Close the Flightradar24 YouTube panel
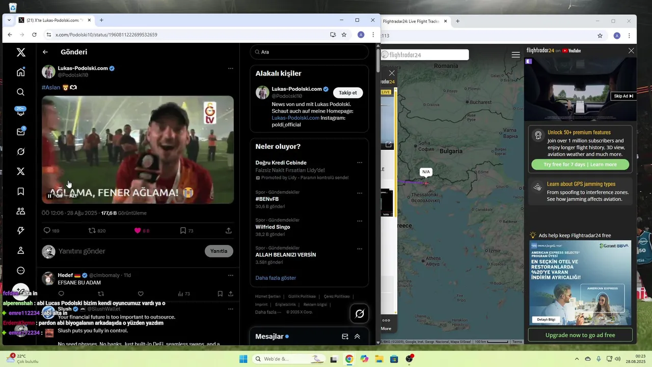Screen dimensions: 652x367 (631, 50)
